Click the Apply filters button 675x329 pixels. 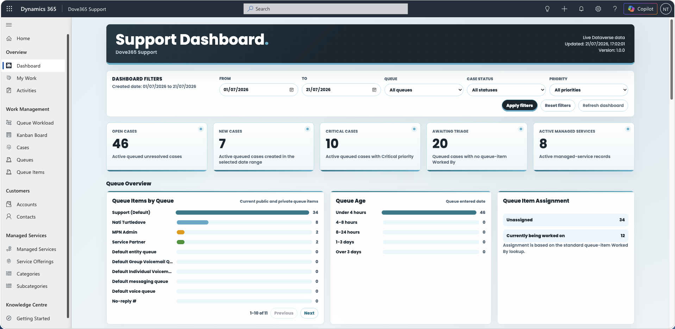(519, 106)
